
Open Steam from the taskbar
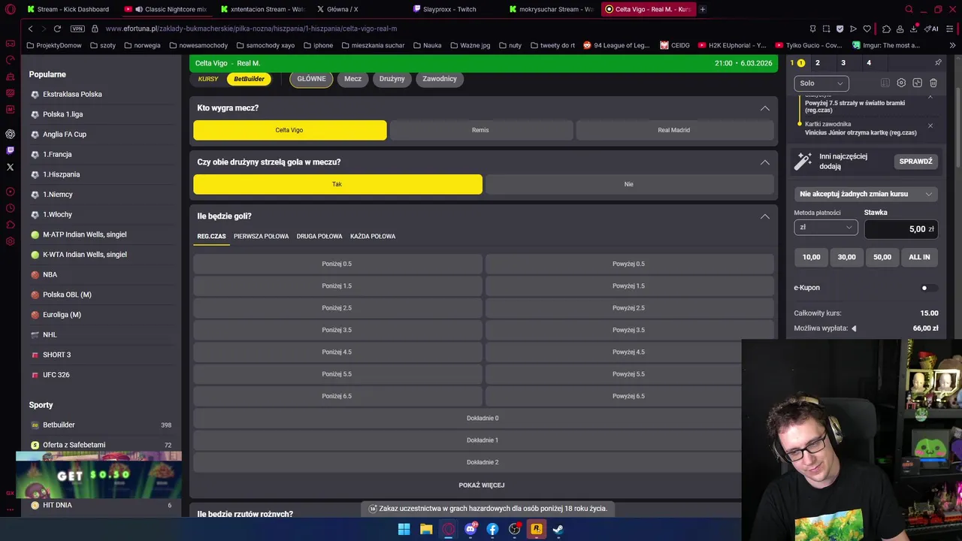point(558,529)
